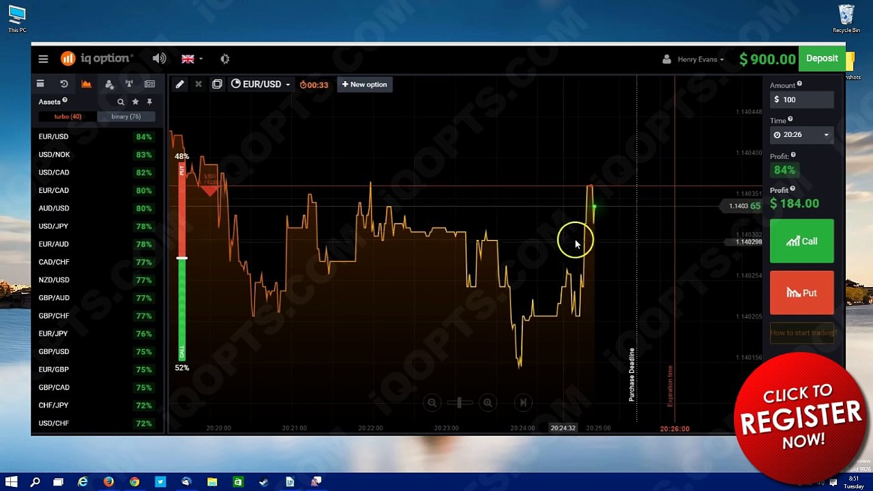Image resolution: width=873 pixels, height=491 pixels.
Task: Jump to latest price with skip-forward icon
Action: pos(523,403)
